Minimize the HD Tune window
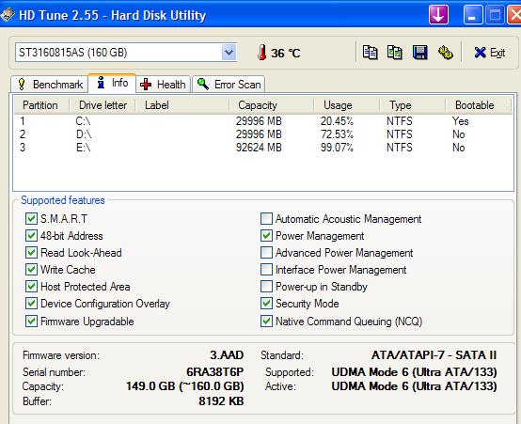 pyautogui.click(x=473, y=15)
